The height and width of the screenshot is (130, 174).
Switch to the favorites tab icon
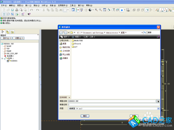pyautogui.click(x=12, y=32)
